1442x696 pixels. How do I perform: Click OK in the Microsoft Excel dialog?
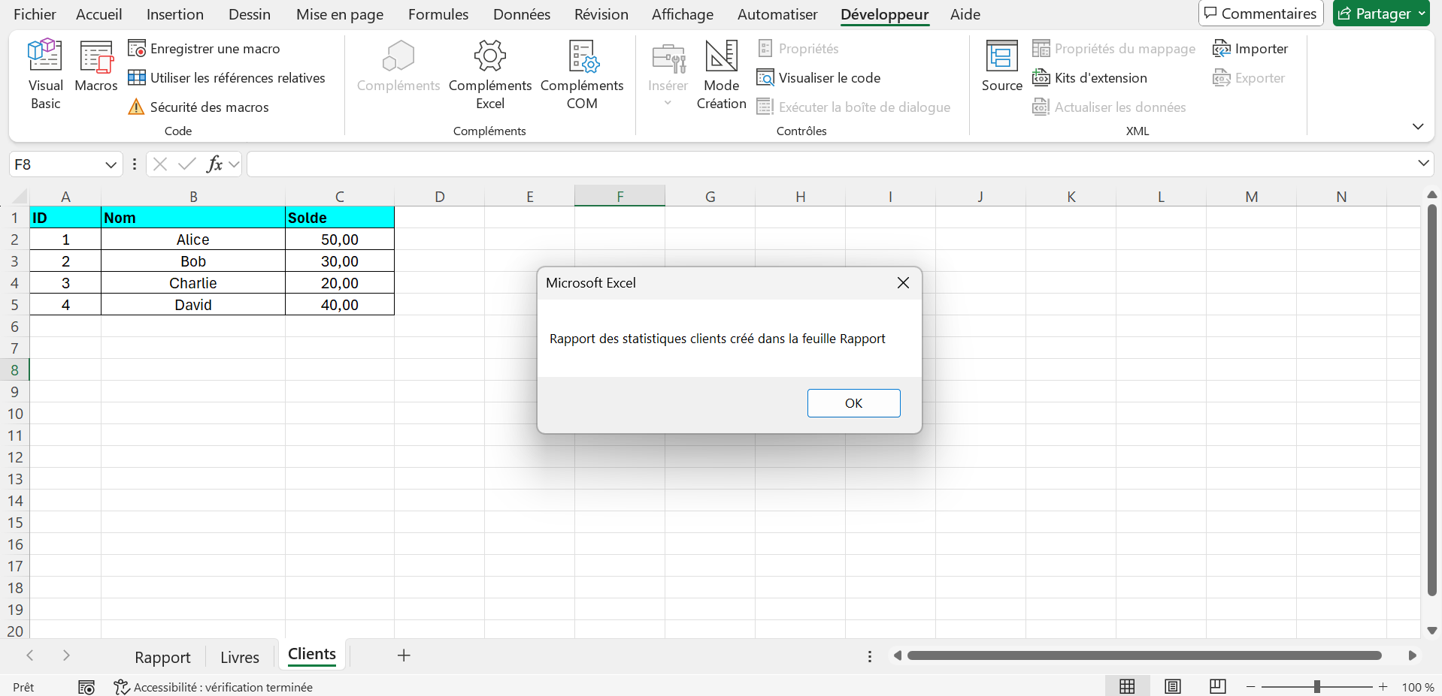[x=853, y=403]
